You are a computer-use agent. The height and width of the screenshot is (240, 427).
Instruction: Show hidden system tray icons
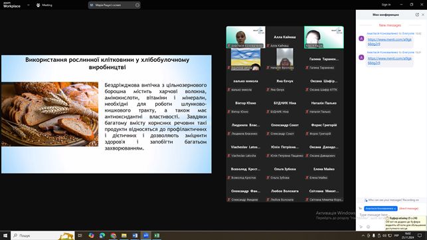[x=363, y=235]
